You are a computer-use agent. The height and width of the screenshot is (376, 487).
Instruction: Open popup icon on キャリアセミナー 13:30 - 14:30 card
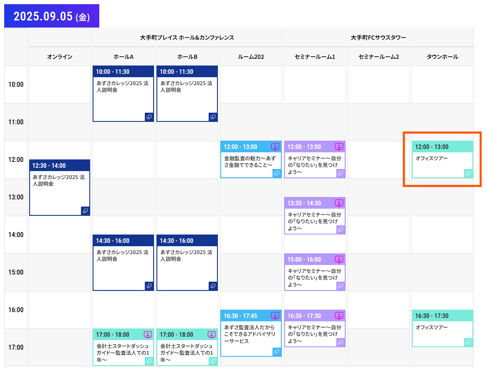(x=341, y=230)
